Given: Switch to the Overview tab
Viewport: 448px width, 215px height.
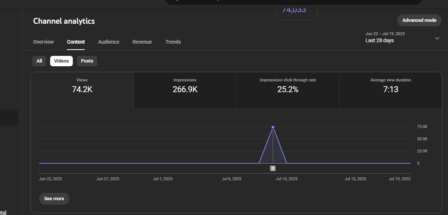Looking at the screenshot, I should pos(43,42).
